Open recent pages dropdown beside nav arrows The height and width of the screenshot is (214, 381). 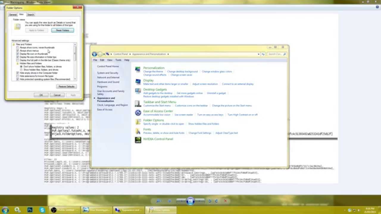tap(104, 54)
